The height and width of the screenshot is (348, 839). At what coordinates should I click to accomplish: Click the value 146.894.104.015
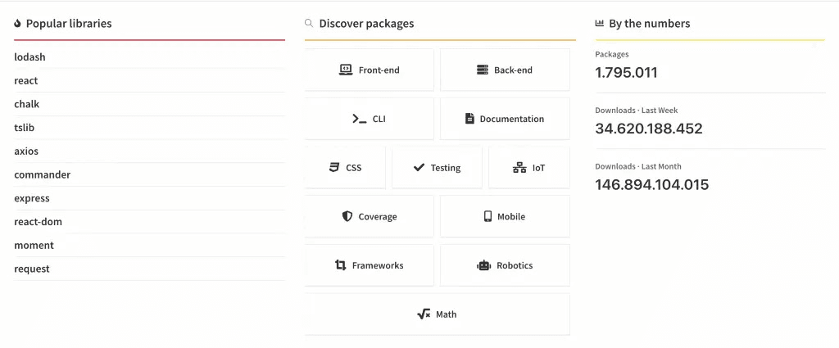[x=652, y=184]
